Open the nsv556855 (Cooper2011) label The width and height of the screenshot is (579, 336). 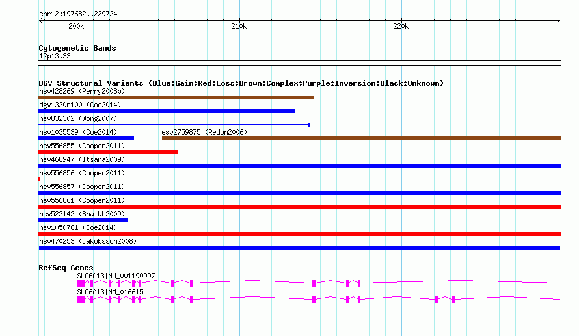click(82, 146)
